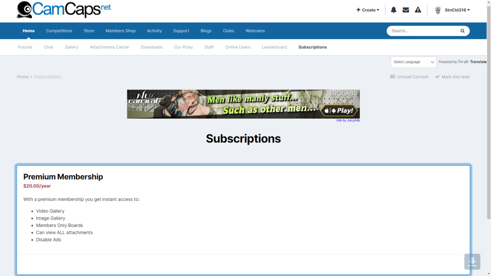Click the Home breadcrumb link

(x=23, y=77)
